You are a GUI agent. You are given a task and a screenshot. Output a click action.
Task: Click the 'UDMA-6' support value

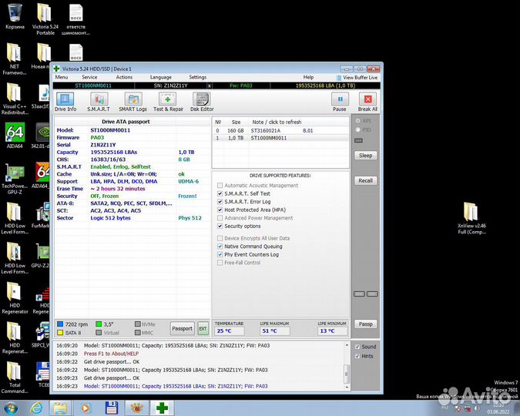tap(189, 182)
